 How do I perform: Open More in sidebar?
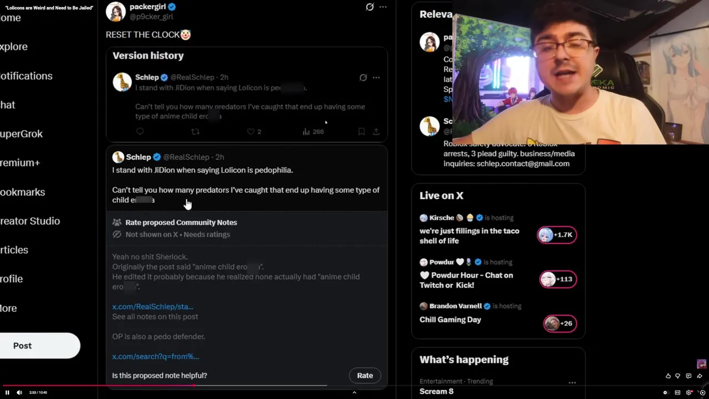coord(8,308)
